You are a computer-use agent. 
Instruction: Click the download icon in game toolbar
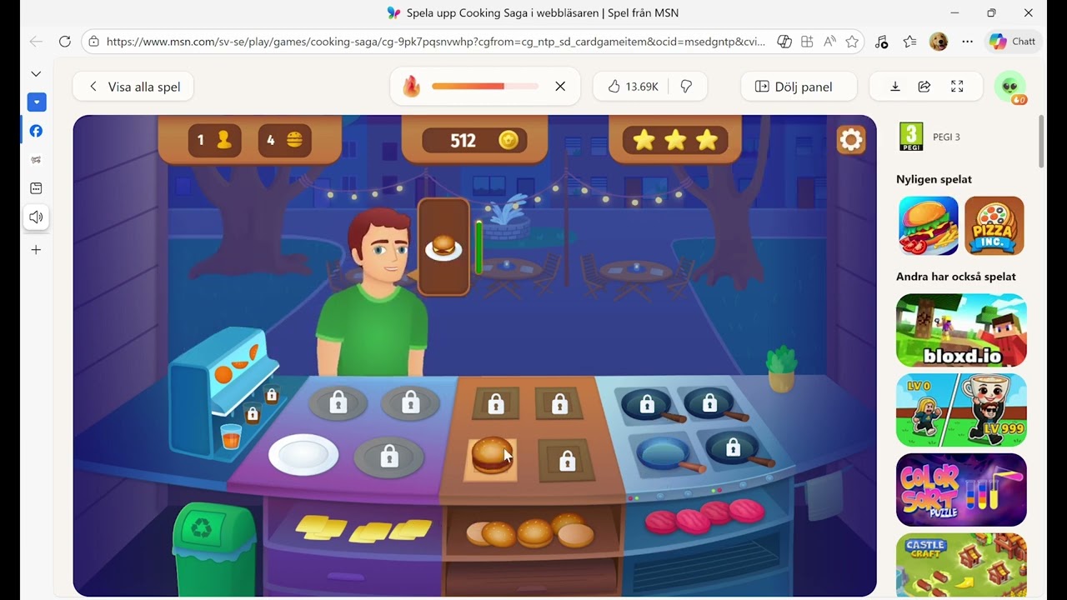coord(895,87)
